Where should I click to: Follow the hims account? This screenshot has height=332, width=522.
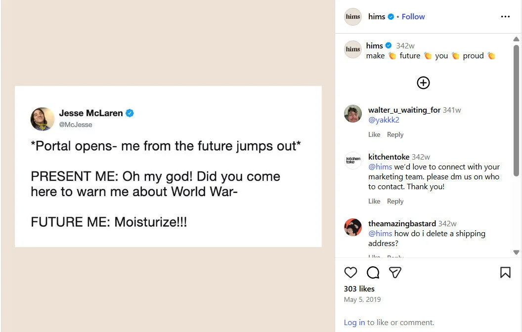413,16
